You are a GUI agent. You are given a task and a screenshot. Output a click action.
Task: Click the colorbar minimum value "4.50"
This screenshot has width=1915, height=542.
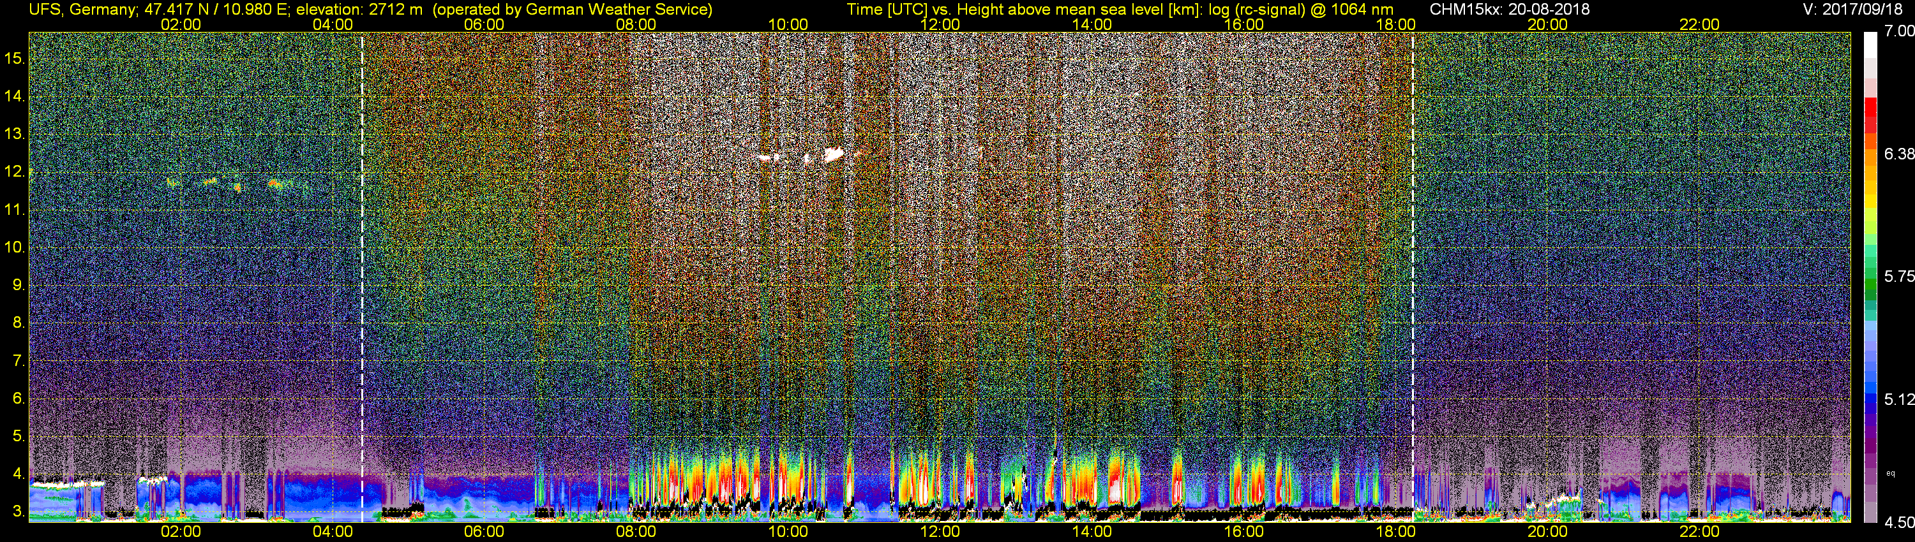1900,522
